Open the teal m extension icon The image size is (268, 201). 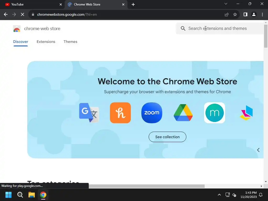215,113
